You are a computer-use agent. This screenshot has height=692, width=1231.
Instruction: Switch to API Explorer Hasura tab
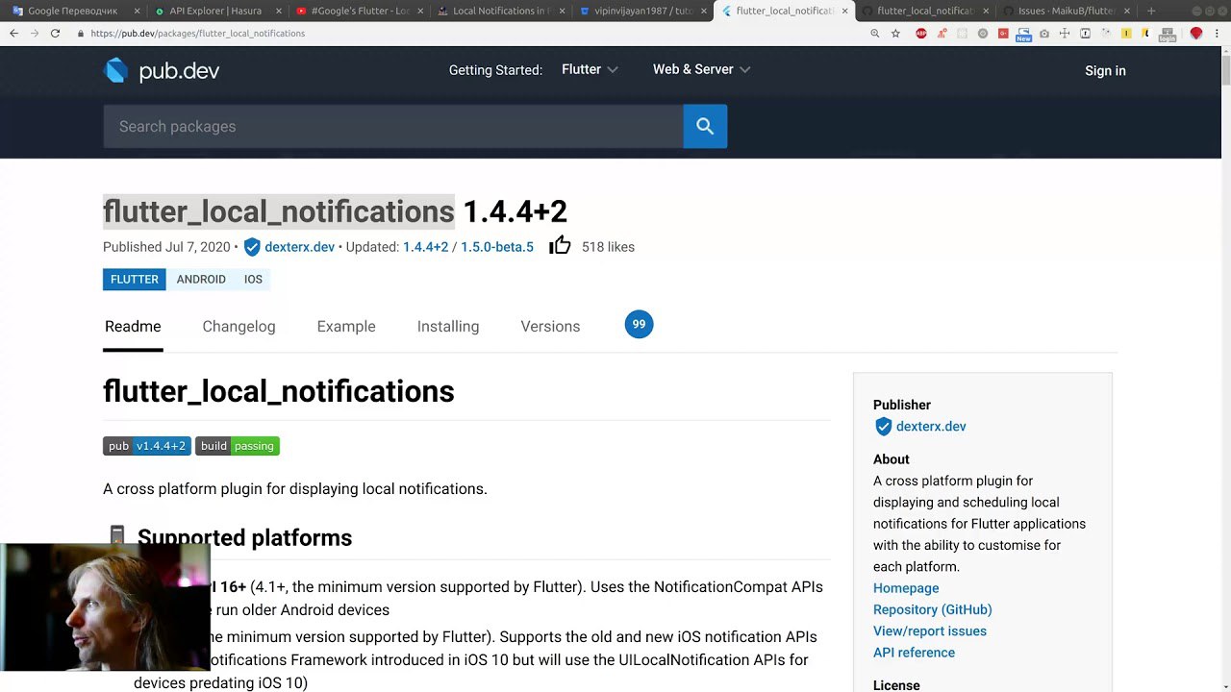(x=216, y=11)
